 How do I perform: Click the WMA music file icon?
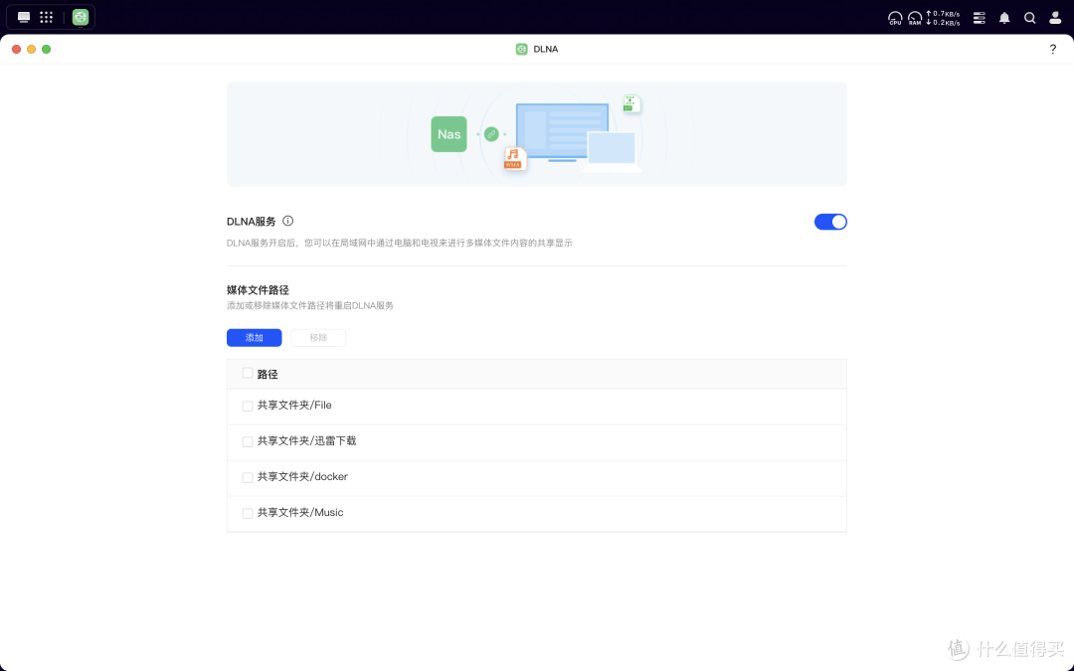(x=514, y=158)
